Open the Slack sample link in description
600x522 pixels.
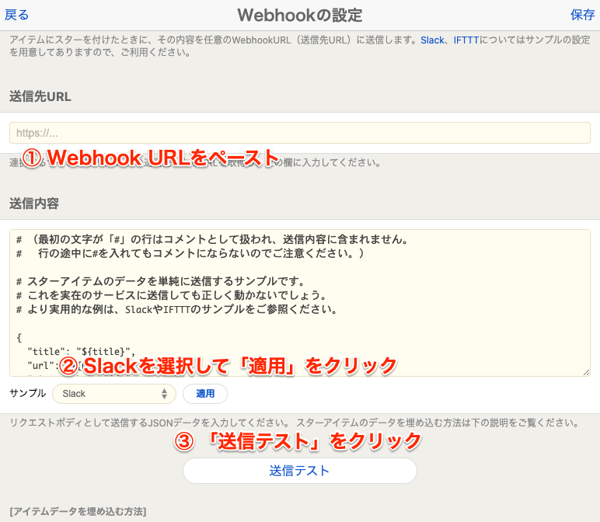[433, 40]
